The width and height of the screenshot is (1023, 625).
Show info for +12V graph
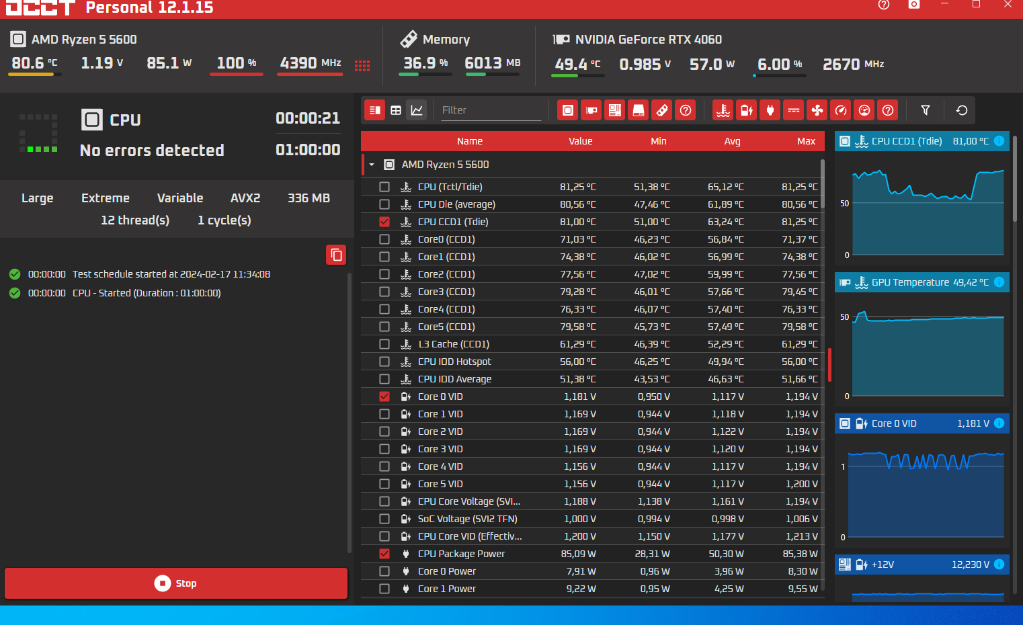click(x=999, y=565)
